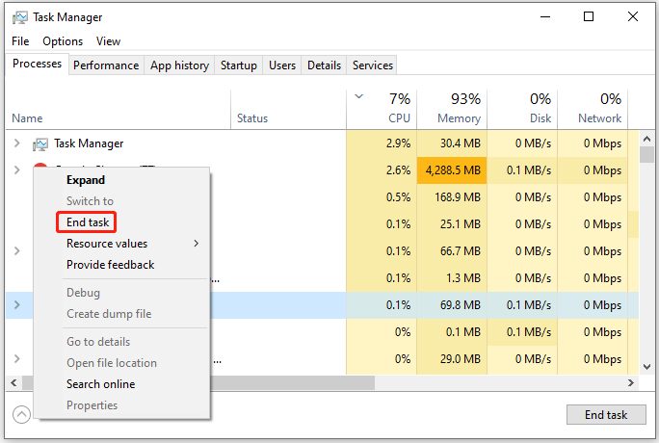
Task: Open the Options menu
Action: (x=63, y=41)
